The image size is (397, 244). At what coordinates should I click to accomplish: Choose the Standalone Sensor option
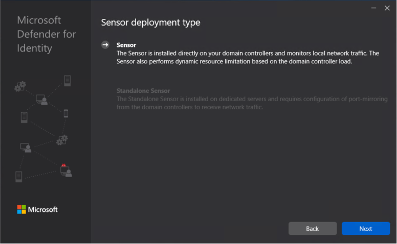tap(143, 91)
